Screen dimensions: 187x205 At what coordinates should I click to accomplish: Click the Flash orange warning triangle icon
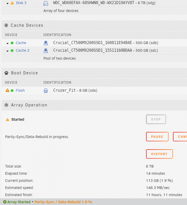pos(7,90)
